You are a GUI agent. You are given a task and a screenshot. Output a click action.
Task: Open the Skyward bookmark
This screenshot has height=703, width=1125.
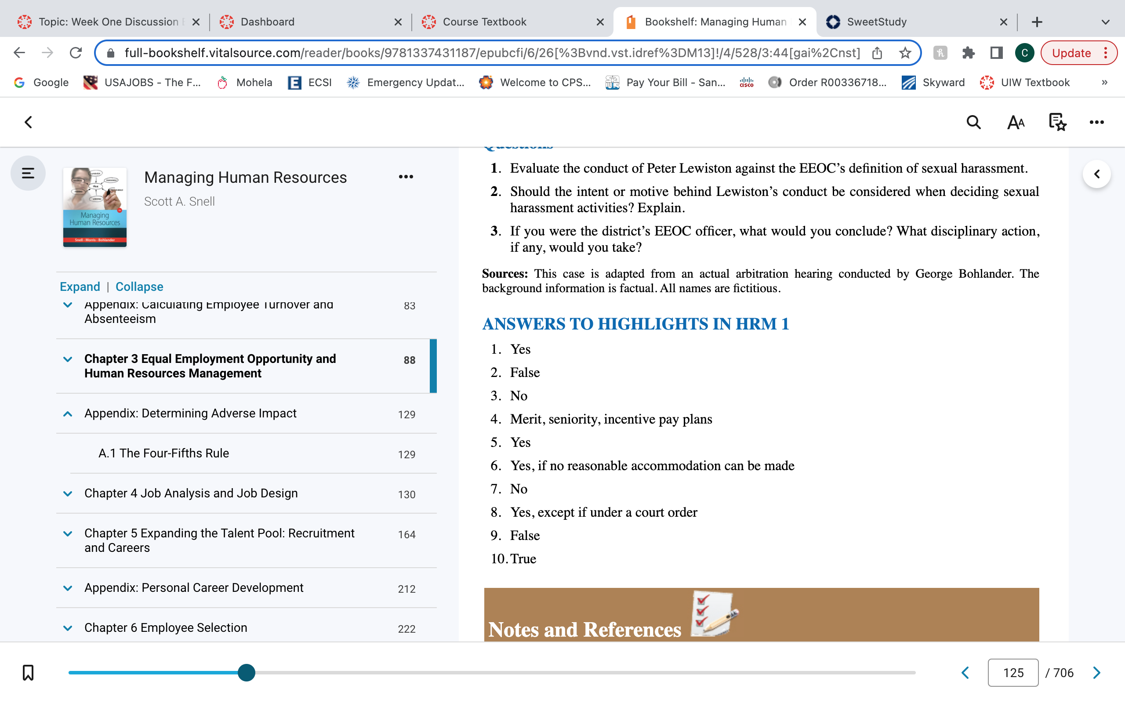click(x=933, y=82)
